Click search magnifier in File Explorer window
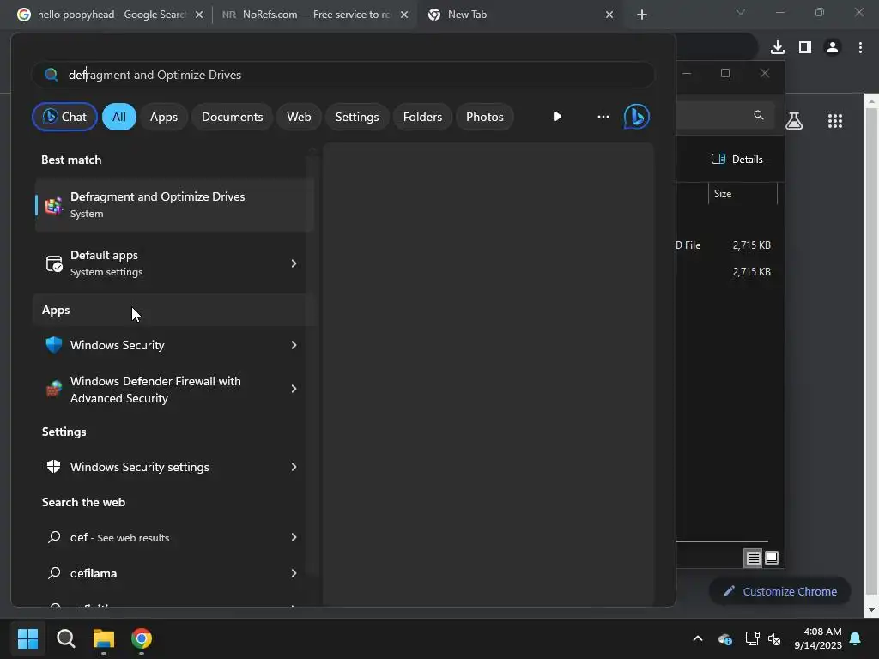Screen dimensions: 879x659 (x=759, y=115)
